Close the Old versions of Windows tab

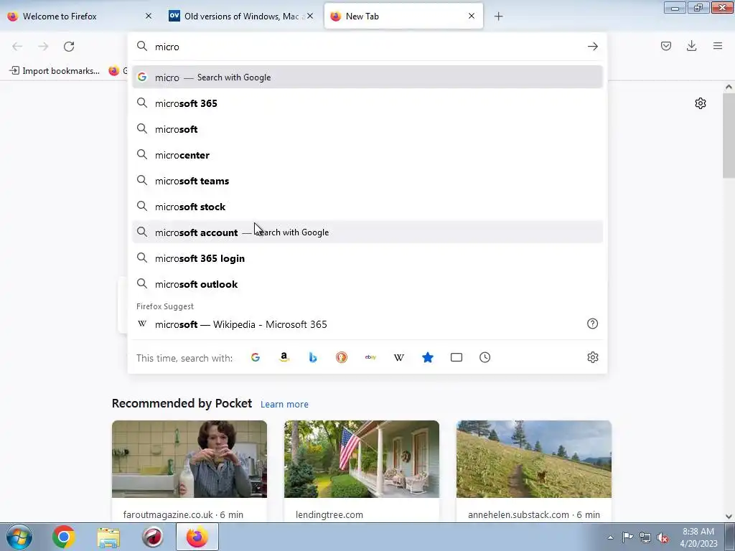click(x=310, y=16)
